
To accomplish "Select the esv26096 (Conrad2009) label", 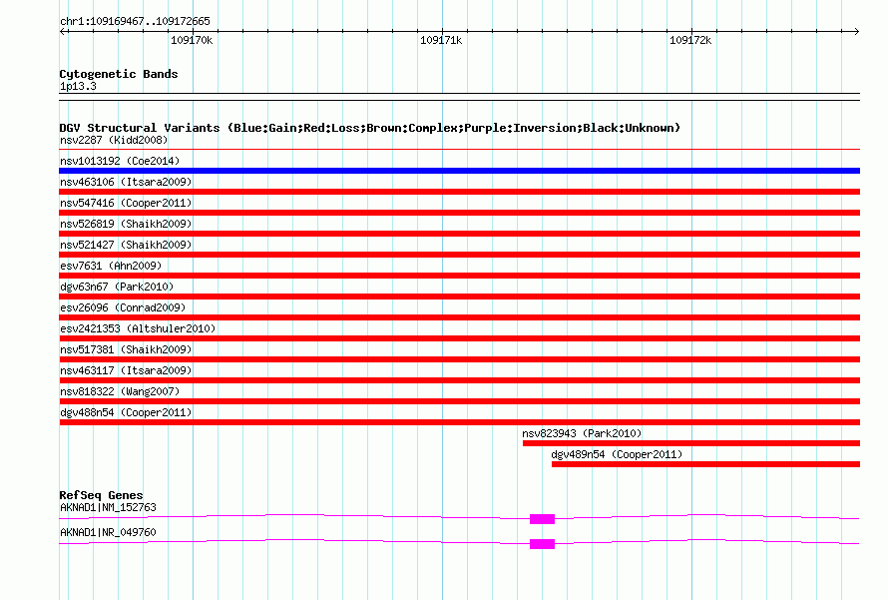I will (x=123, y=307).
